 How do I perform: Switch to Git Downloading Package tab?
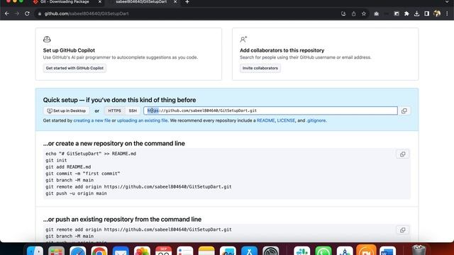(65, 2)
